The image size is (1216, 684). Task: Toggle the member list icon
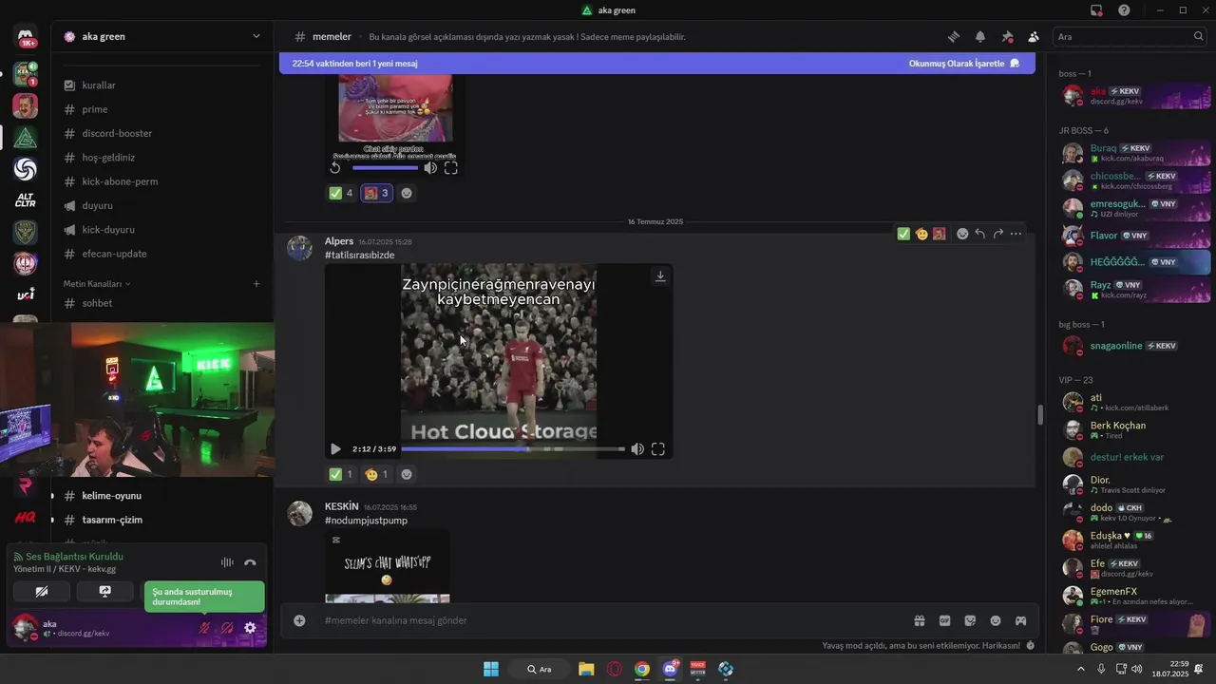(1034, 36)
